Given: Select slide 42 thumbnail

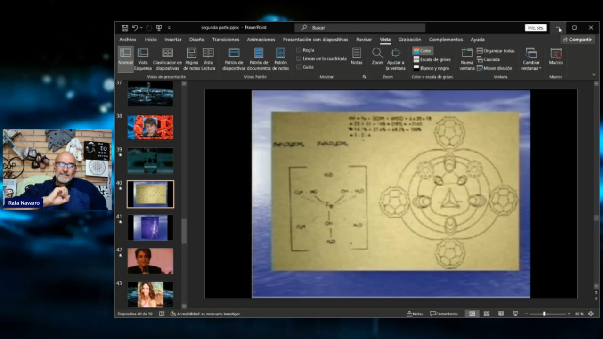Looking at the screenshot, I should point(150,261).
